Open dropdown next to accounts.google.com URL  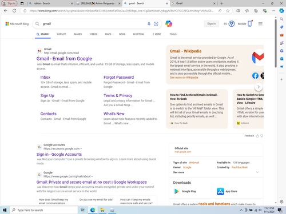81,149
